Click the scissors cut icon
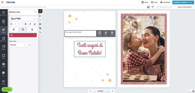 coord(40,24)
